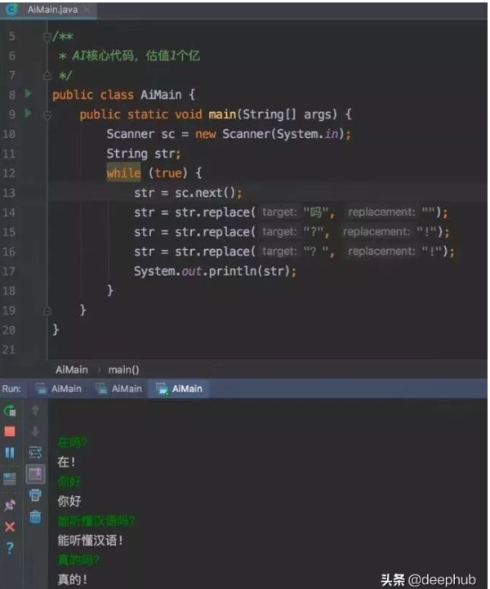The image size is (490, 589).
Task: Clear console output with the trash icon
Action: (35, 516)
